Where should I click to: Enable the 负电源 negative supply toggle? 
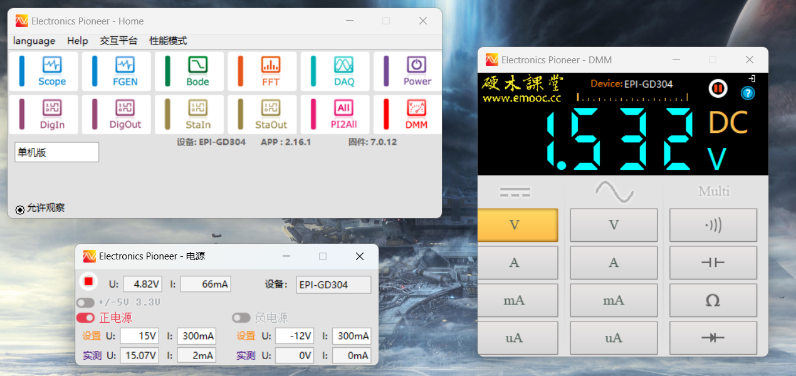(x=241, y=318)
